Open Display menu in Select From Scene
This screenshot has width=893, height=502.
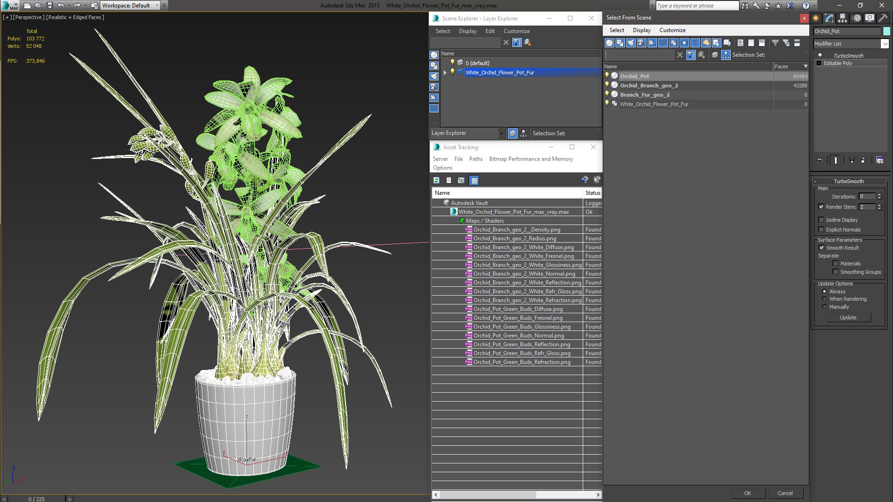[641, 30]
